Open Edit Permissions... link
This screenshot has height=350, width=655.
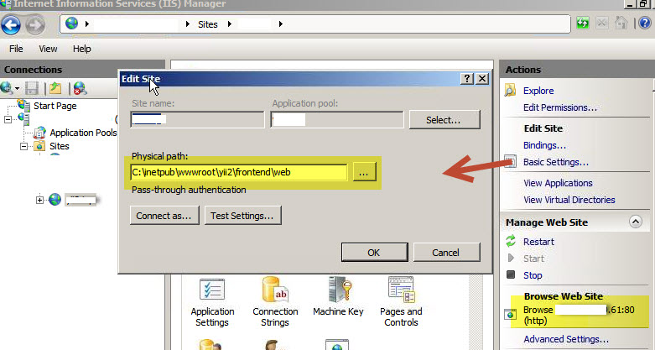pyautogui.click(x=560, y=108)
